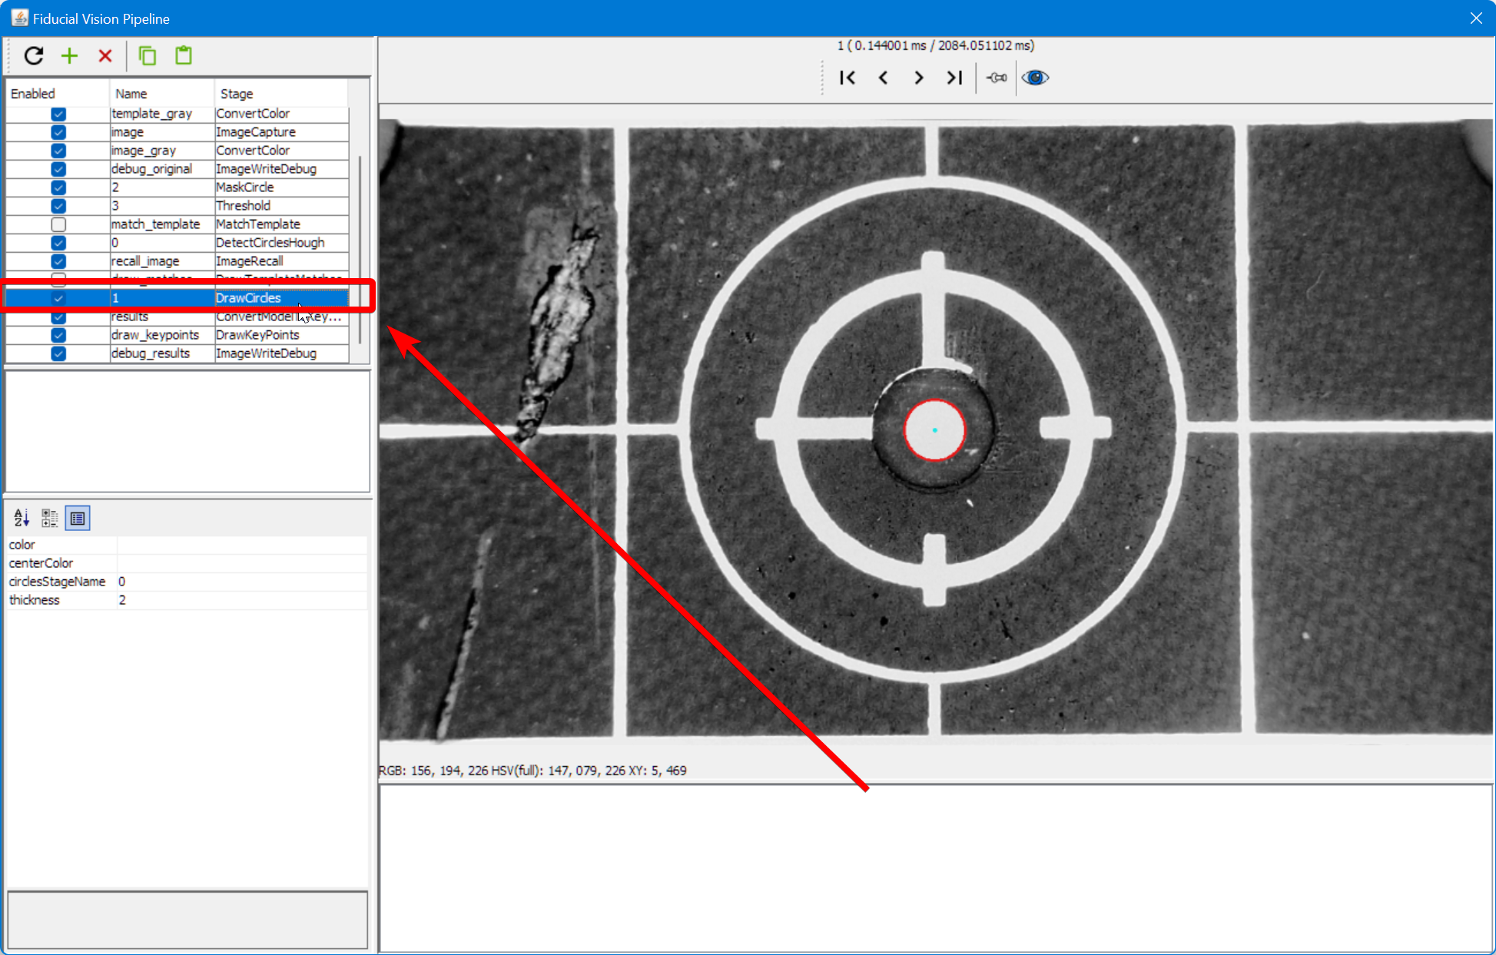Copy pipeline to clipboard icon
Image resolution: width=1496 pixels, height=955 pixels.
pos(147,55)
